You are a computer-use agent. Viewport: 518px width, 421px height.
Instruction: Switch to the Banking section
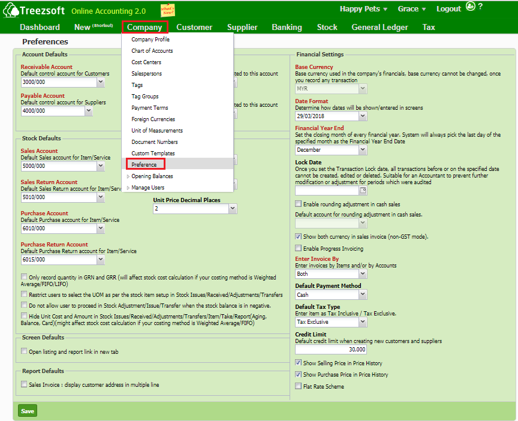pyautogui.click(x=287, y=27)
